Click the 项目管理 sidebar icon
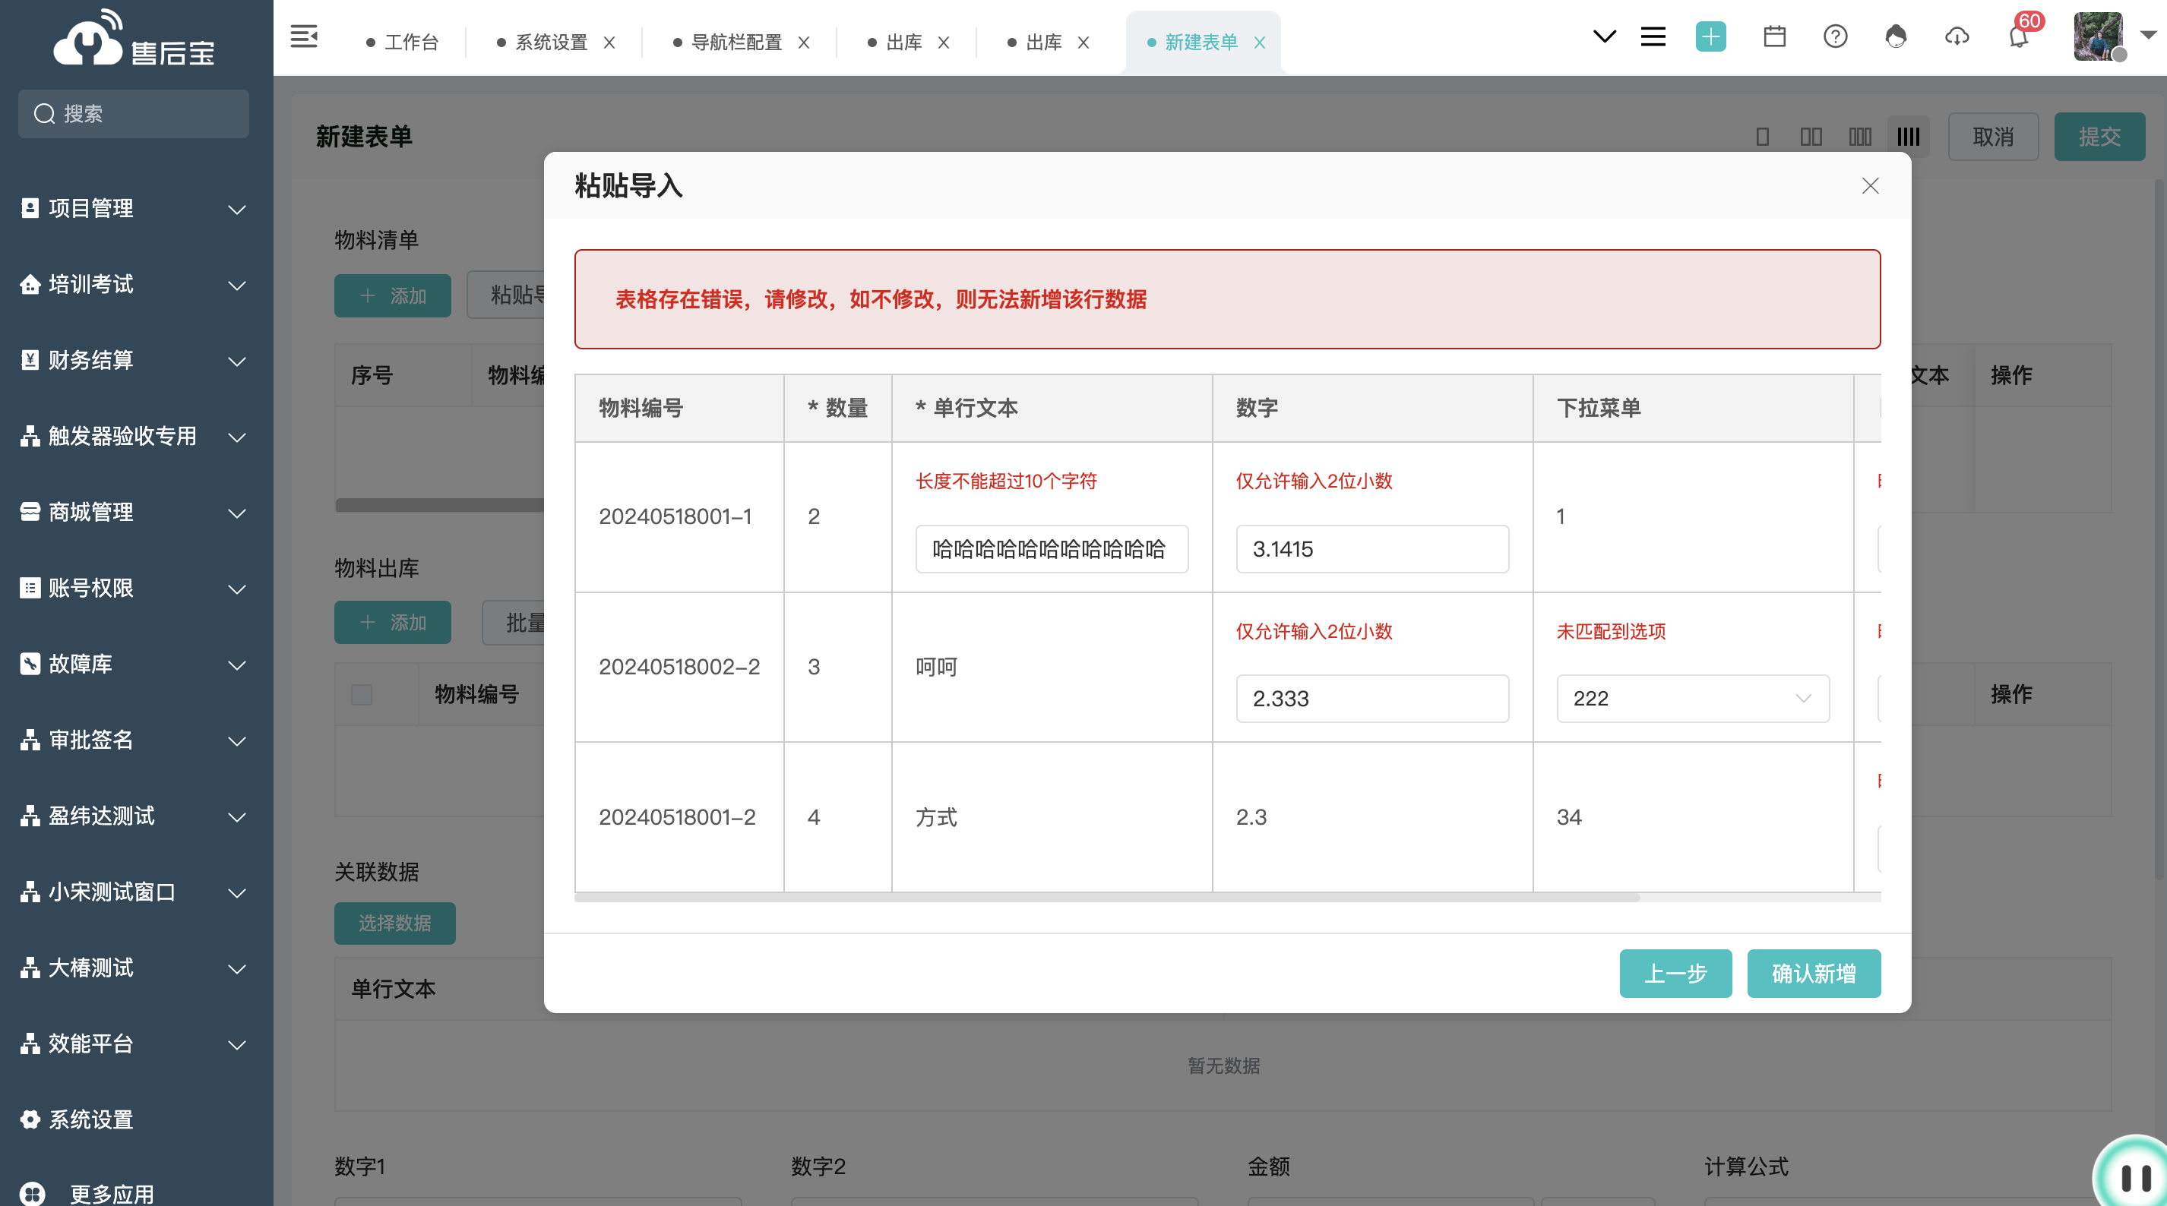 tap(30, 209)
